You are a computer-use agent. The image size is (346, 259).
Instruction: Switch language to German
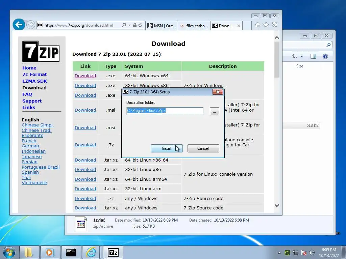[x=30, y=146]
